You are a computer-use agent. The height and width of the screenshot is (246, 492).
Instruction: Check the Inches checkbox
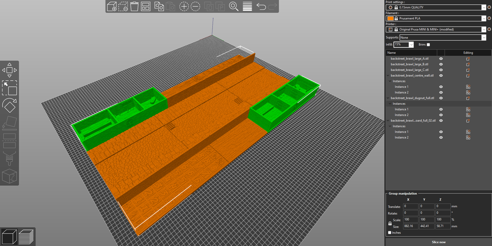390,233
